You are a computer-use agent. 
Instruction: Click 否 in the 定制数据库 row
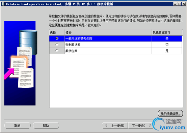[x=167, y=45]
